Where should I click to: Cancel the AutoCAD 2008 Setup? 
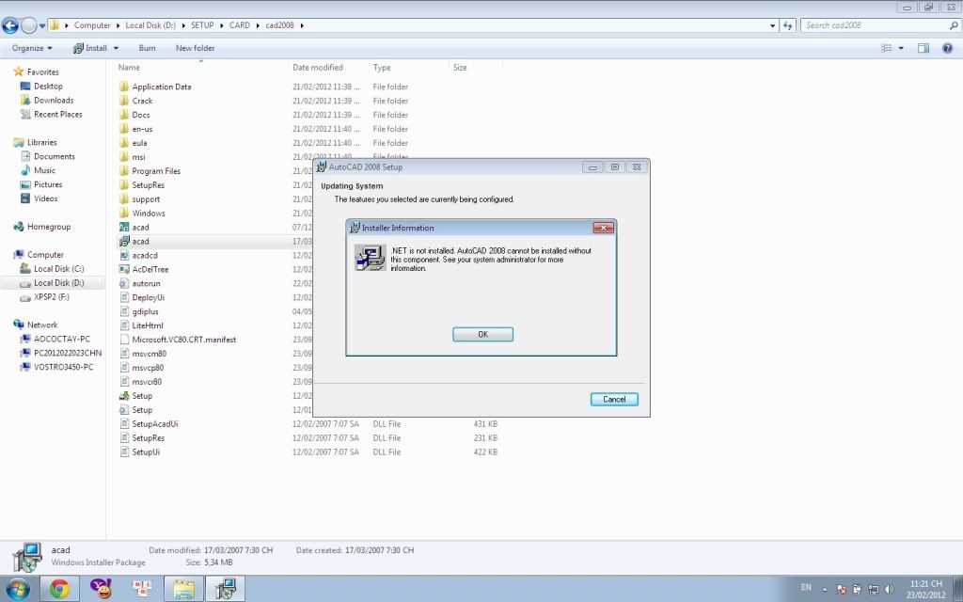(x=614, y=399)
